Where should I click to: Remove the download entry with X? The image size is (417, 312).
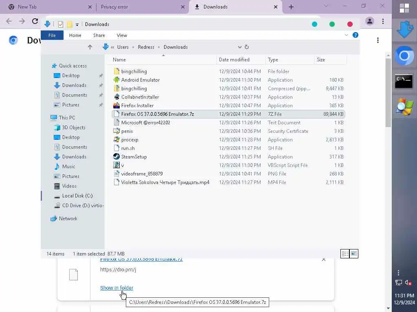pyautogui.click(x=324, y=260)
